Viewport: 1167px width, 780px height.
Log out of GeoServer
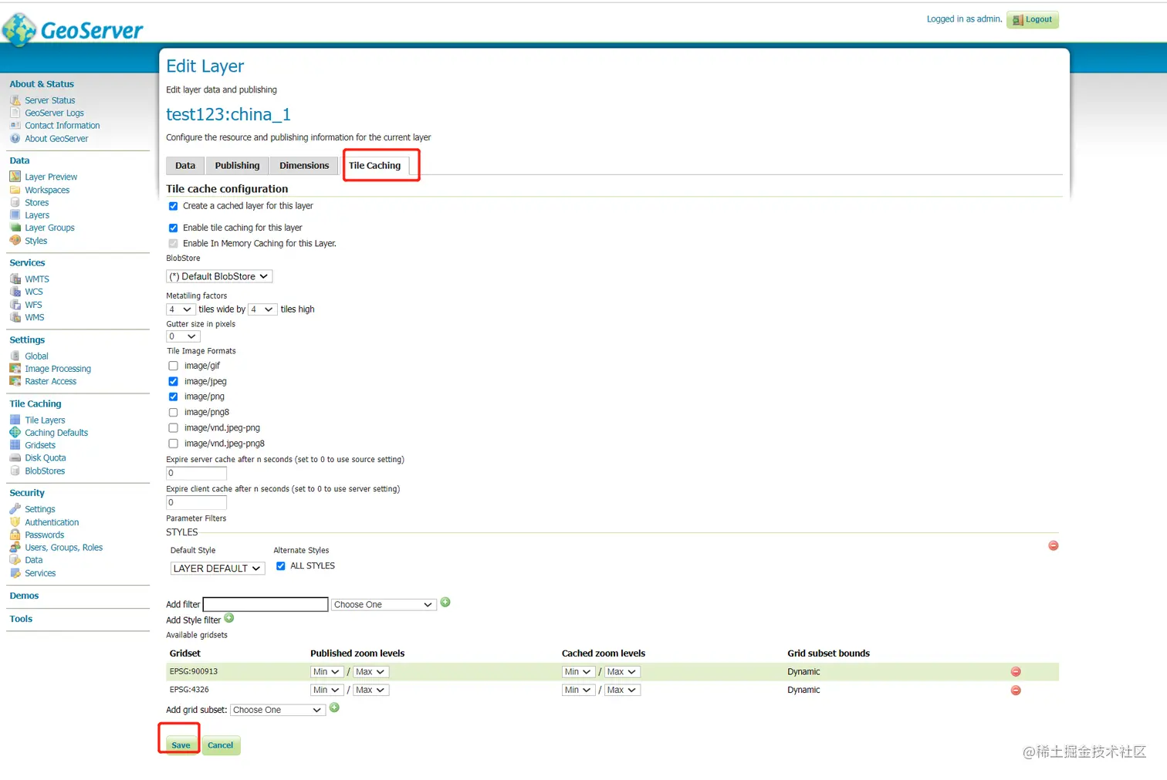1033,20
